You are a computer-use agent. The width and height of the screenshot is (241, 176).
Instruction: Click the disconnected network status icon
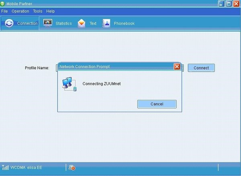(x=72, y=167)
